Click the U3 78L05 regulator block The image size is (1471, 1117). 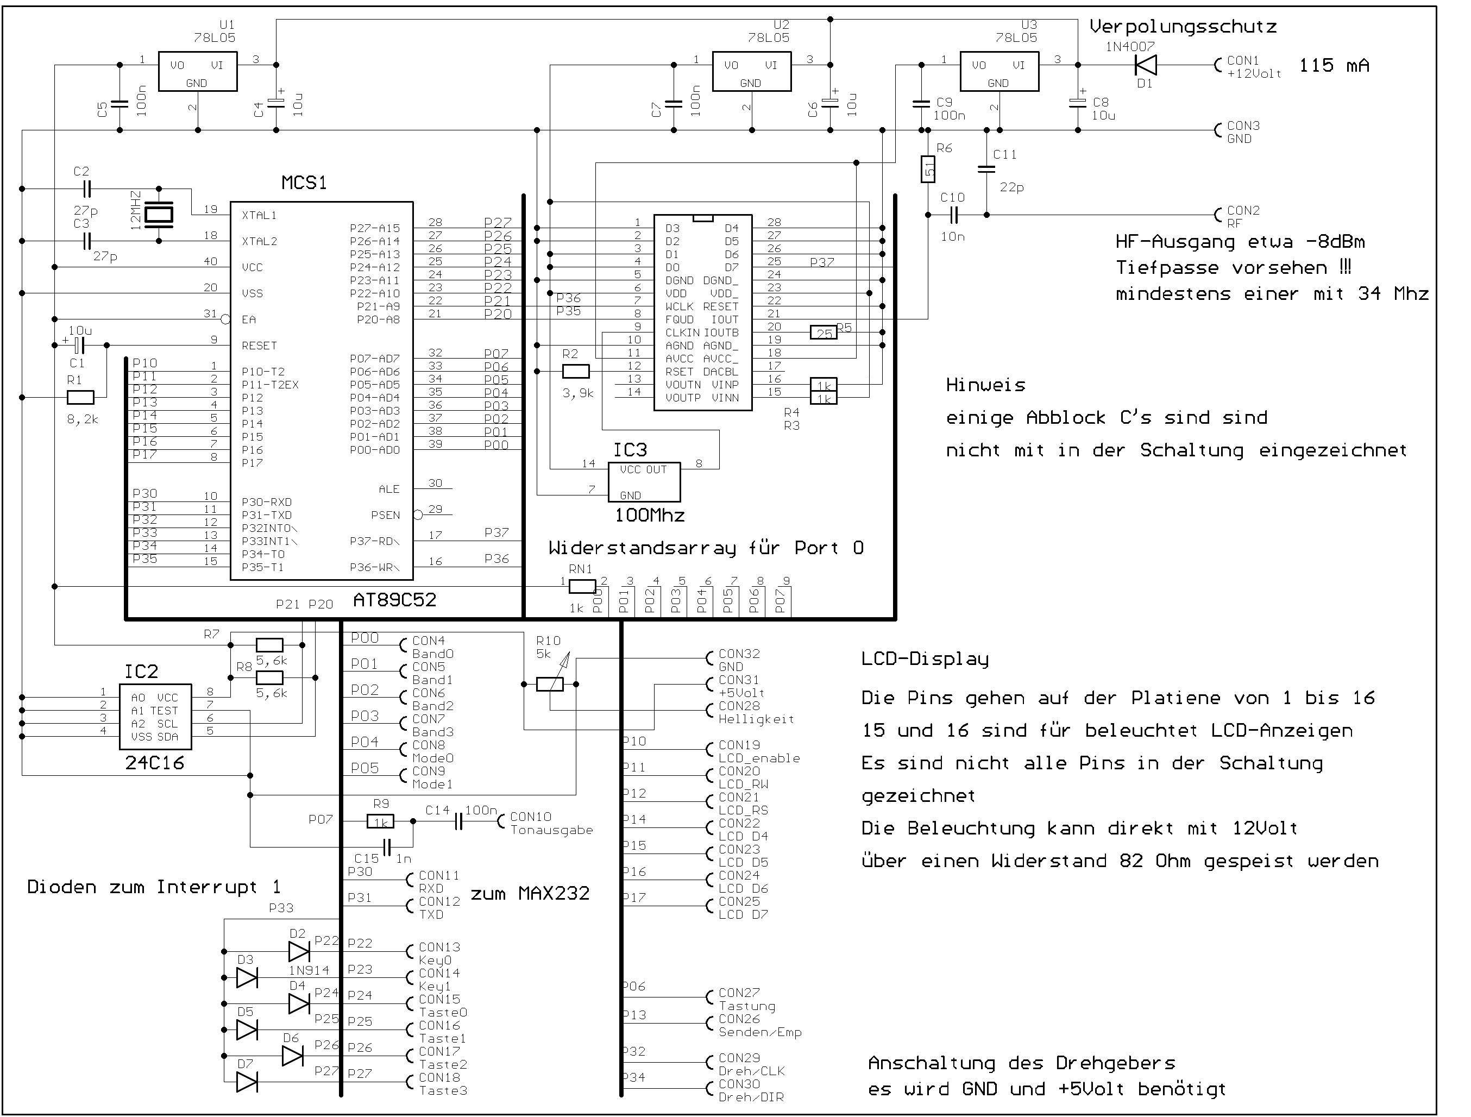999,72
